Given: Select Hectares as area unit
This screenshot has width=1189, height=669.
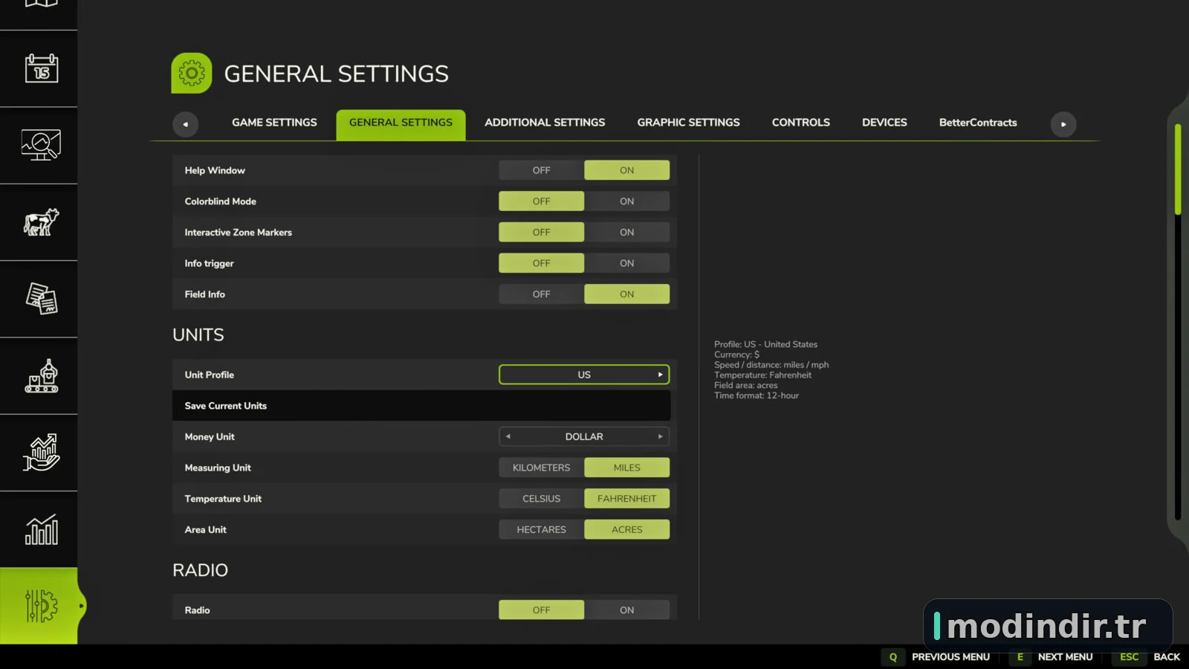Looking at the screenshot, I should coord(541,529).
